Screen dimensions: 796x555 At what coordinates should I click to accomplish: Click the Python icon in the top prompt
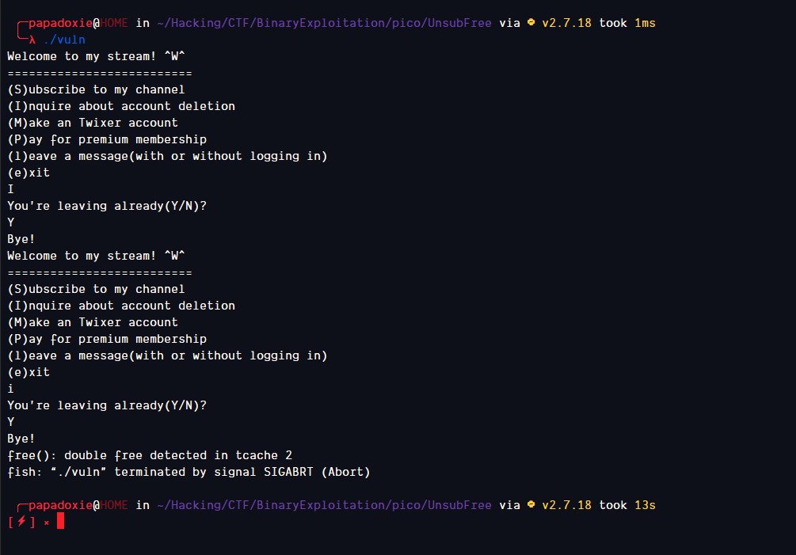[531, 23]
